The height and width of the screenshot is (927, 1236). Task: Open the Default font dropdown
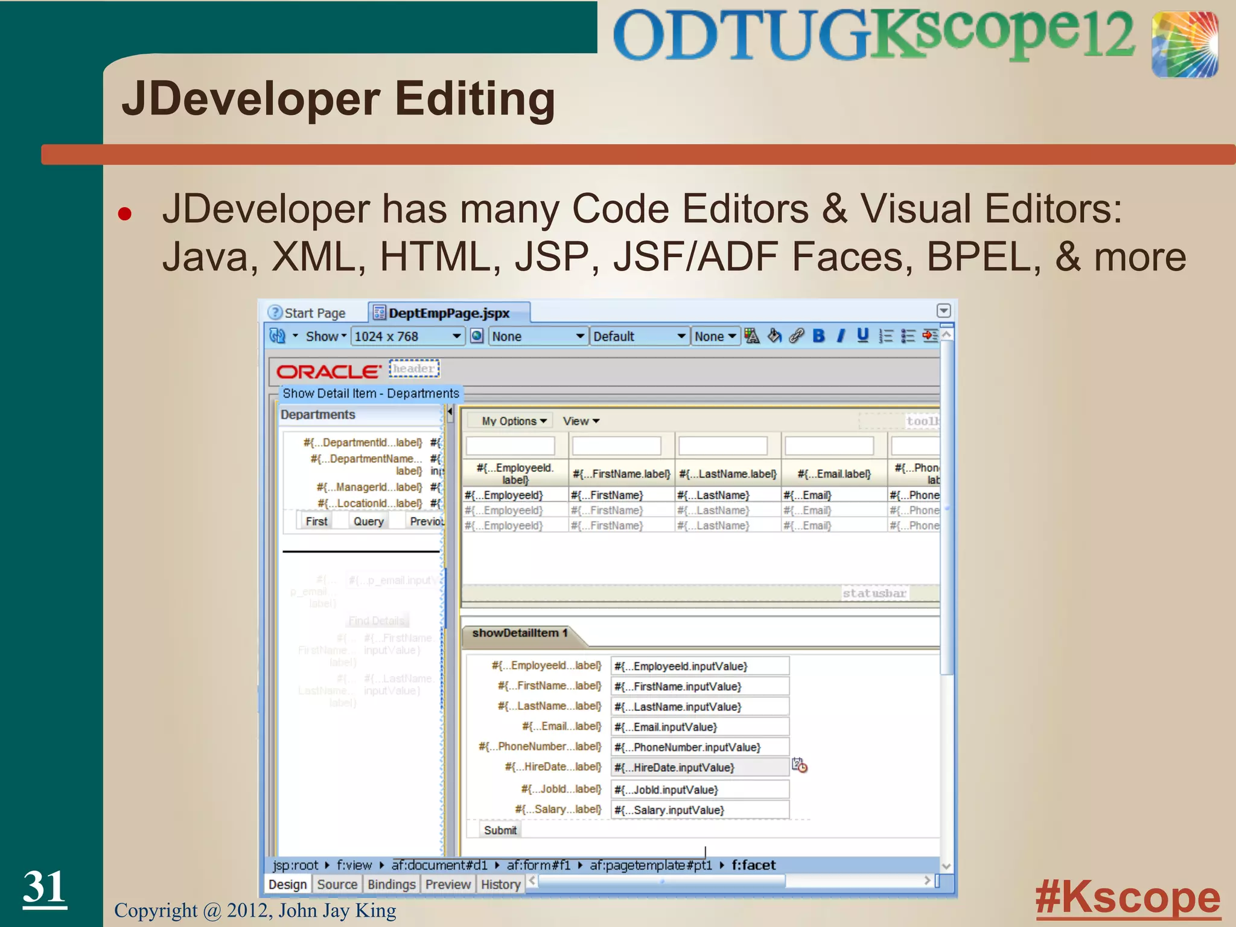(x=640, y=336)
